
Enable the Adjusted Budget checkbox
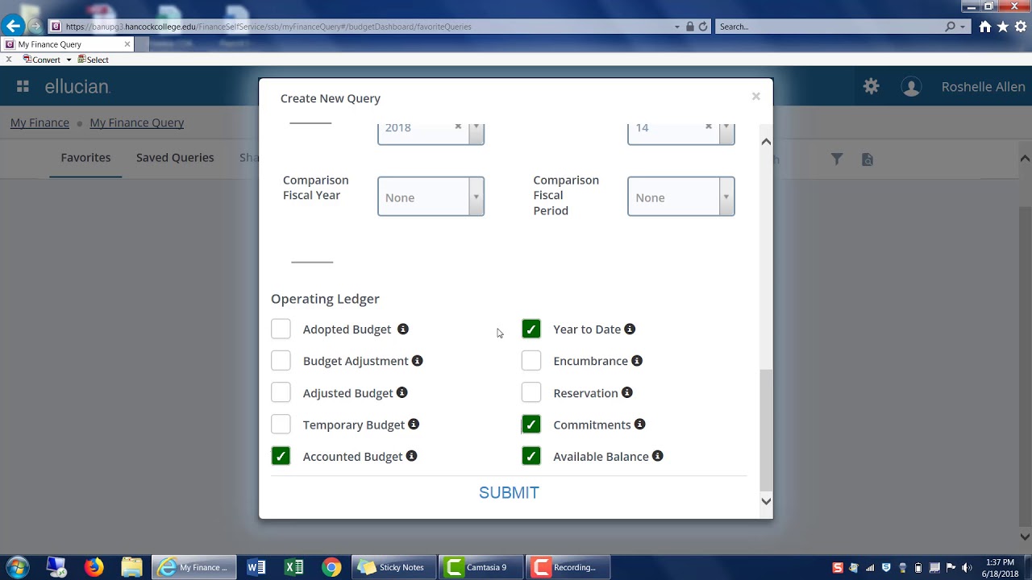(x=281, y=392)
